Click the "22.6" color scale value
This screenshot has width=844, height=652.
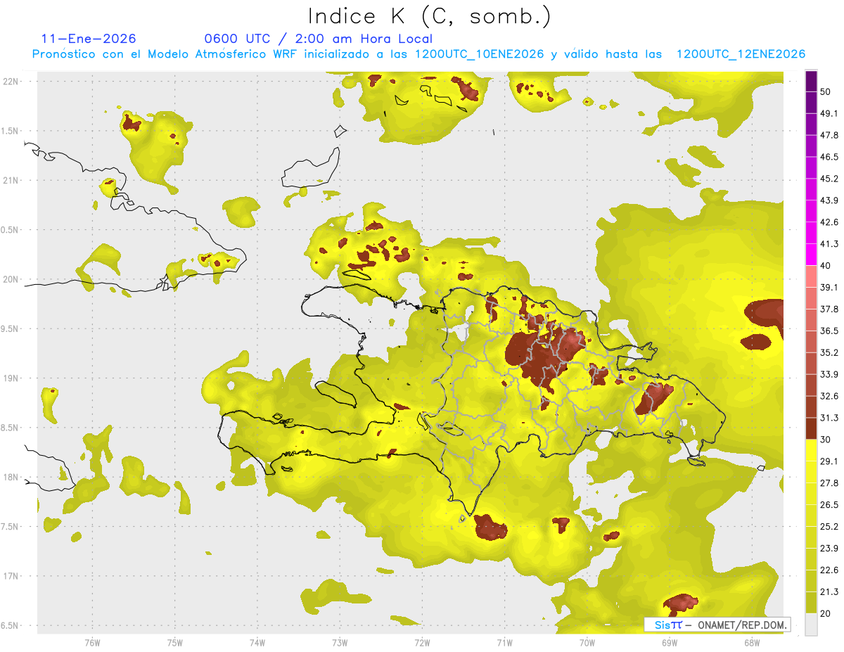pos(829,570)
